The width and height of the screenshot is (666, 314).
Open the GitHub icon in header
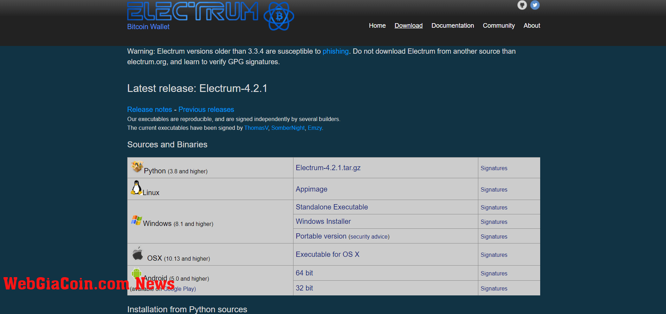coord(522,5)
